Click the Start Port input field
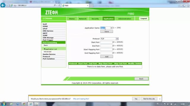Image resolution: width=190 pixels, height=106 pixels. pyautogui.click(x=106, y=42)
